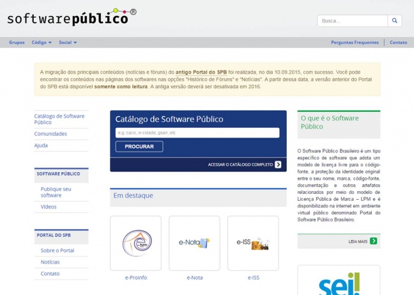This screenshot has width=414, height=295.
Task: Click the green Leia Mais arrow icon
Action: (374, 241)
